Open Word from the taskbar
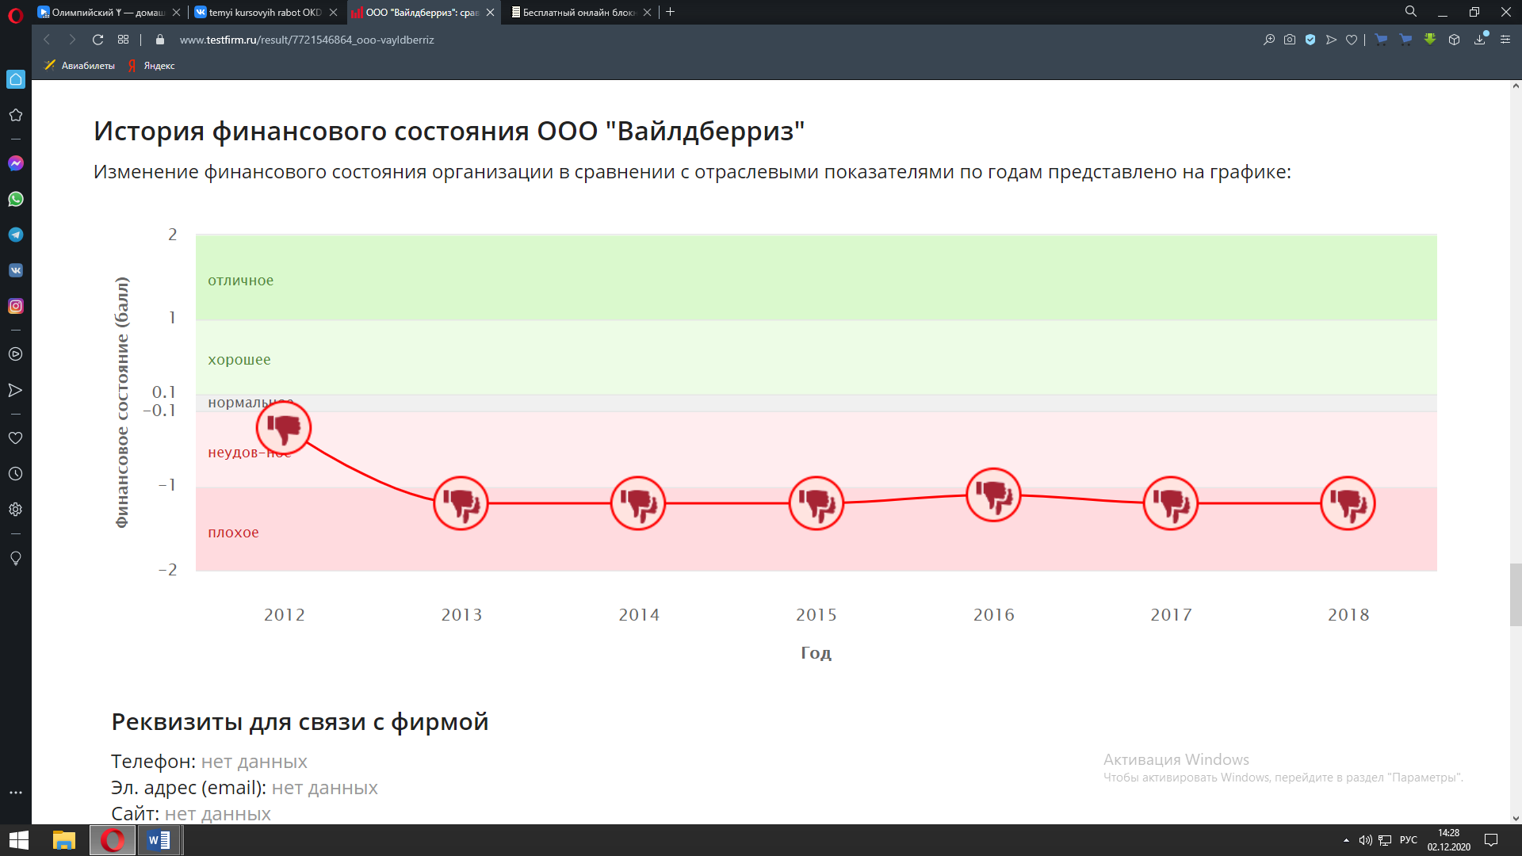This screenshot has height=856, width=1522. 159,840
